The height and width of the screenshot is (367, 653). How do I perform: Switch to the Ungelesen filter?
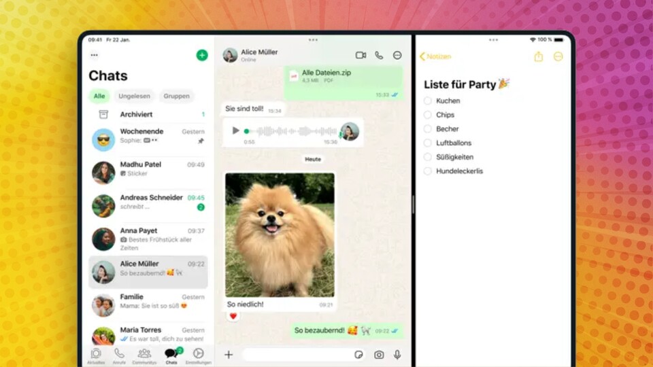[134, 96]
